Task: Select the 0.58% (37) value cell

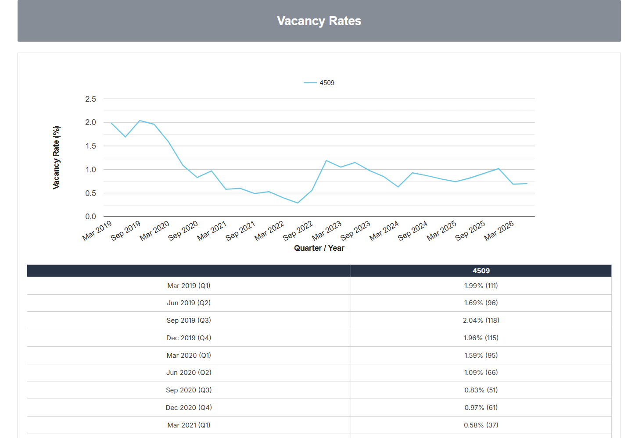Action: (x=481, y=425)
